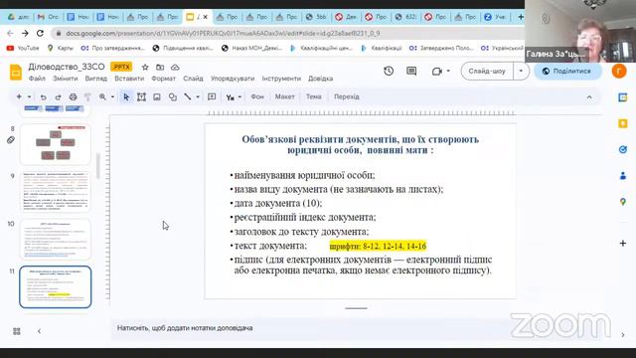
Task: Expand the line type dropdown
Action: tap(198, 97)
